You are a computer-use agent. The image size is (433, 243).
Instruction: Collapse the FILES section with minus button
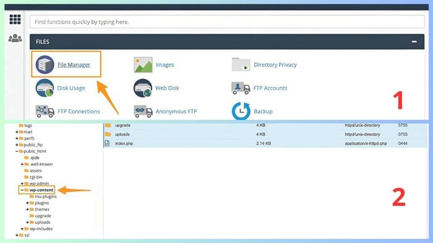(x=414, y=41)
